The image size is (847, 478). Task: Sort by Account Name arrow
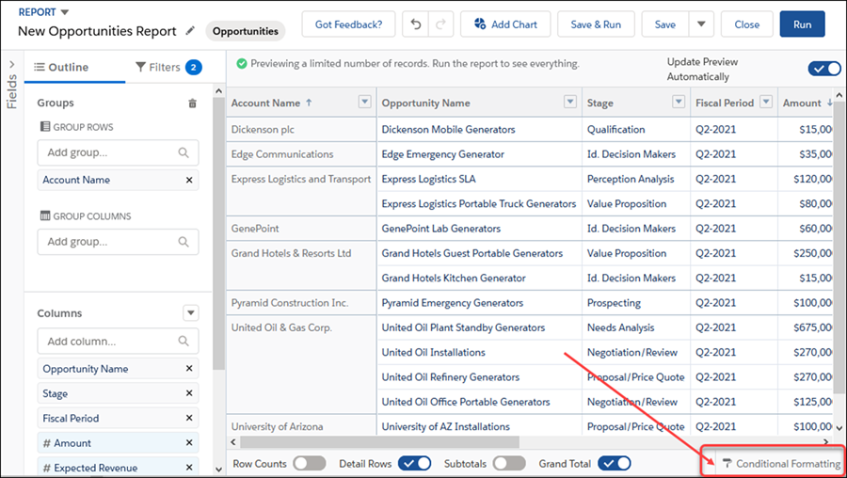pyautogui.click(x=309, y=103)
